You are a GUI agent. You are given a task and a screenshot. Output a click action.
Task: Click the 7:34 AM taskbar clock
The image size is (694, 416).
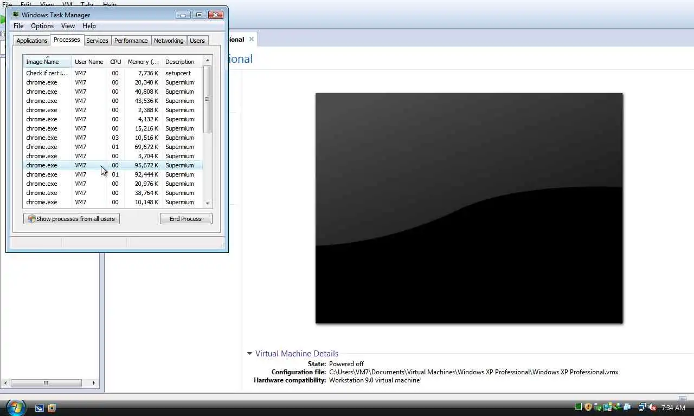click(673, 408)
